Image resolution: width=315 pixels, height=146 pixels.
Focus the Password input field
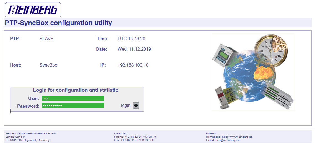pyautogui.click(x=73, y=106)
